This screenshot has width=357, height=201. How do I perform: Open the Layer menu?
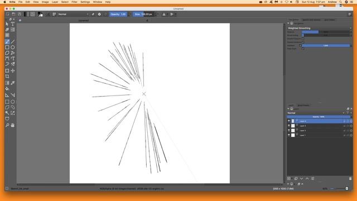(55, 2)
